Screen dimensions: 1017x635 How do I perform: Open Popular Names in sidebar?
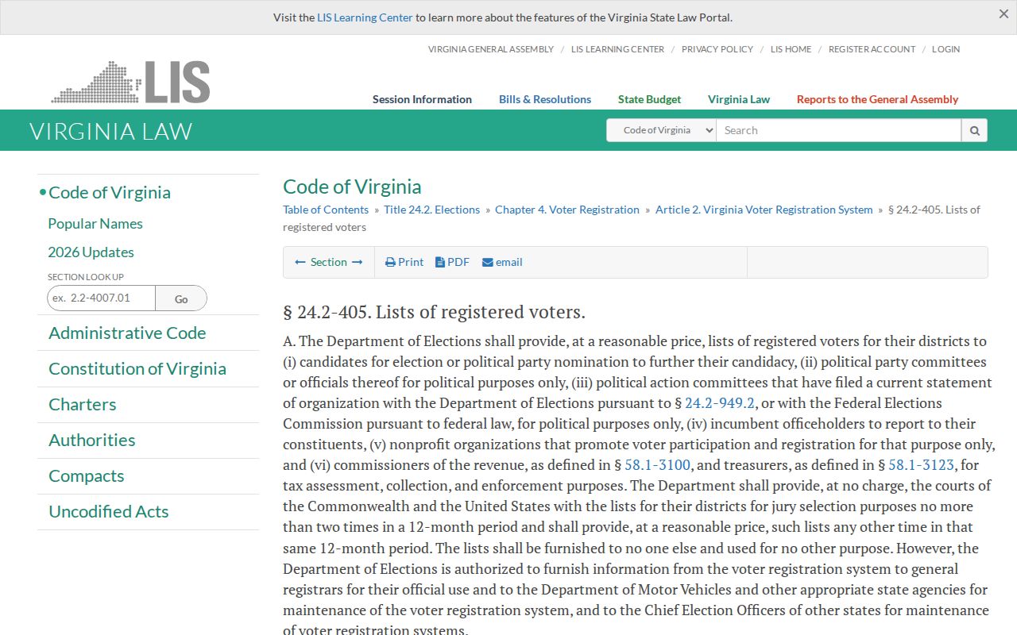pyautogui.click(x=95, y=224)
